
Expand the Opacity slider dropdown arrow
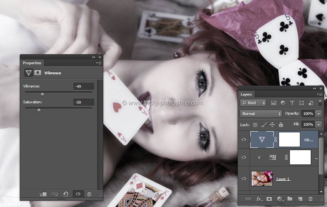(x=319, y=114)
